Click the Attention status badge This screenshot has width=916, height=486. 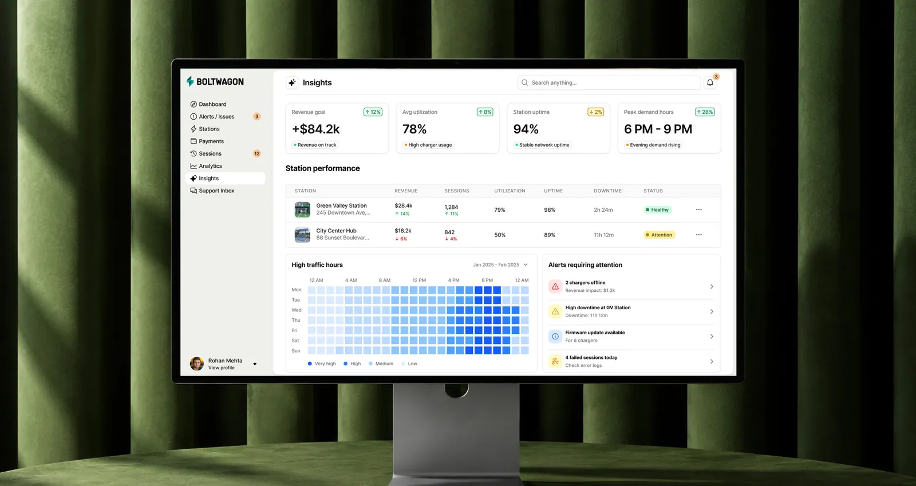[660, 235]
